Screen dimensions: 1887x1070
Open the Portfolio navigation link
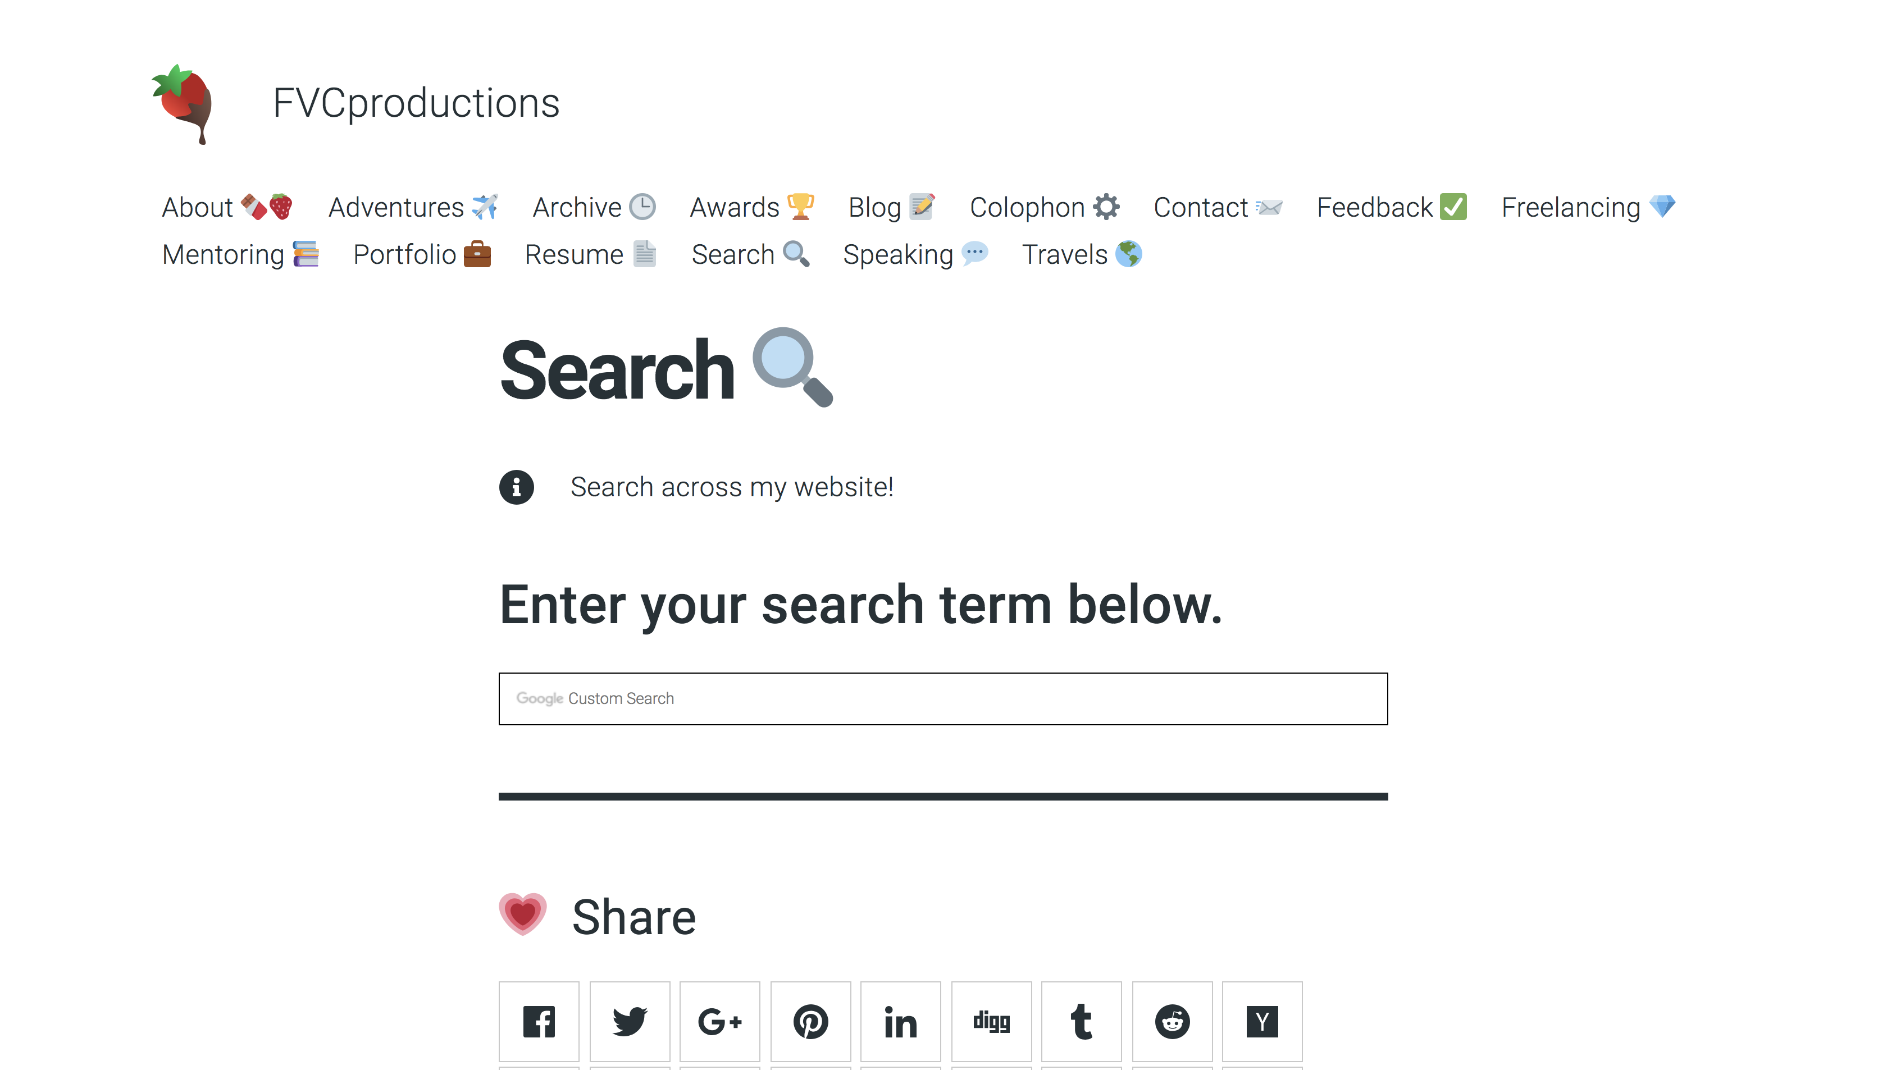tap(422, 254)
